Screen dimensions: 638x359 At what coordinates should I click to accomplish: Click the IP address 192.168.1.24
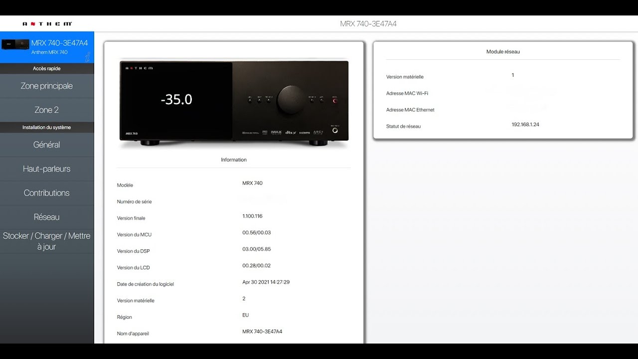[525, 125]
